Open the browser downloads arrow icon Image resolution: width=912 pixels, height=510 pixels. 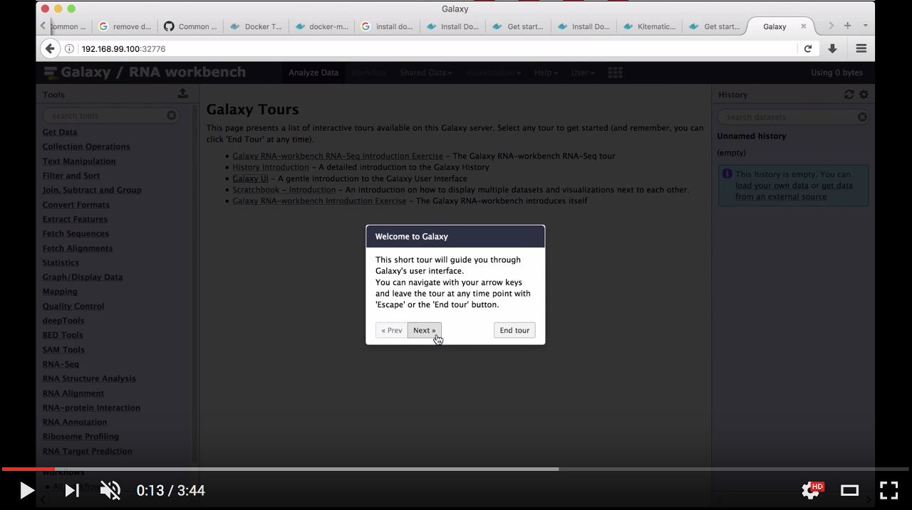832,48
